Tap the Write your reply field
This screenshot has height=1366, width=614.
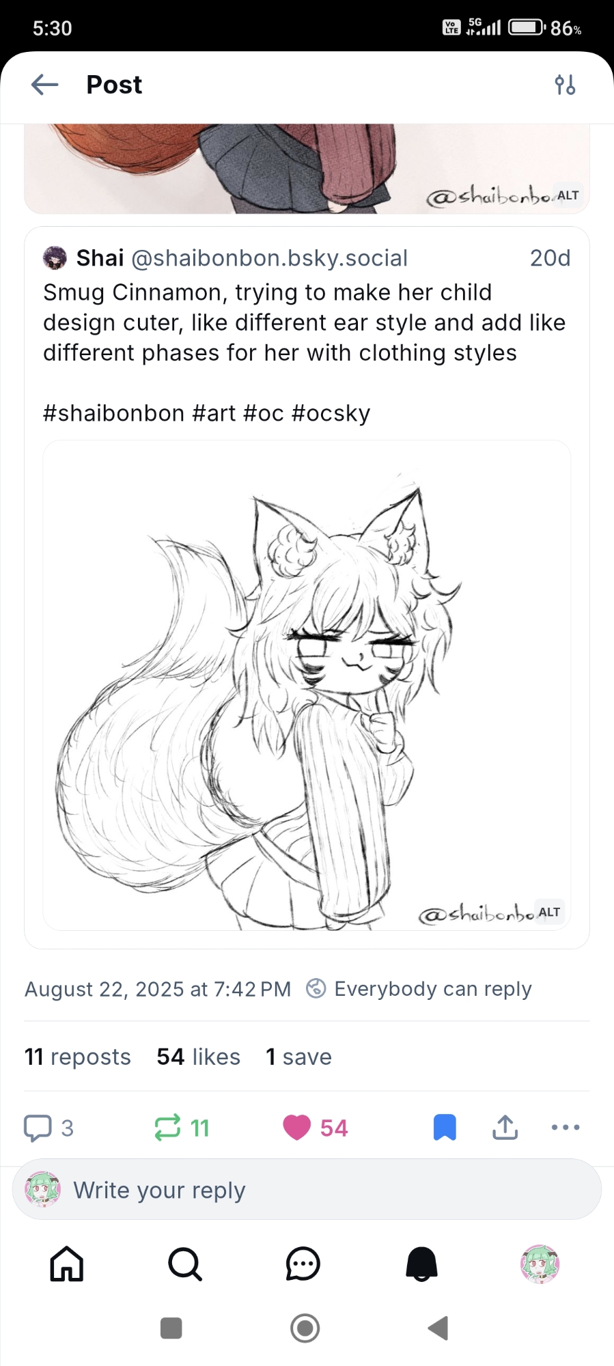[x=307, y=1190]
